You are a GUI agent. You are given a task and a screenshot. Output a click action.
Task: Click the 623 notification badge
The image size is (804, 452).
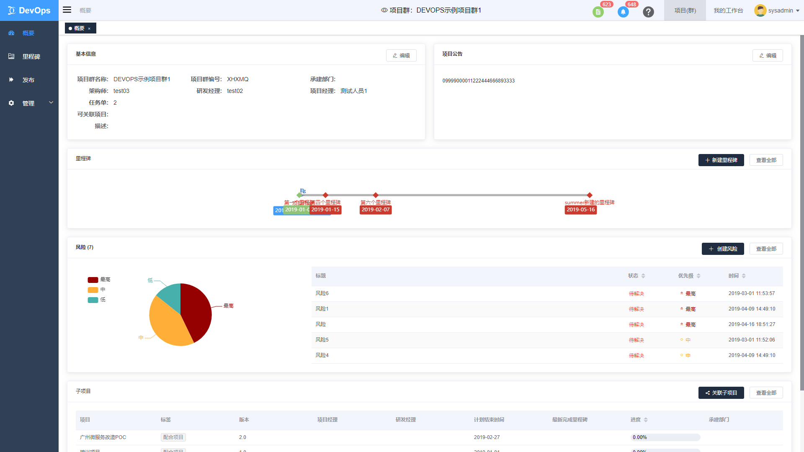pyautogui.click(x=607, y=4)
